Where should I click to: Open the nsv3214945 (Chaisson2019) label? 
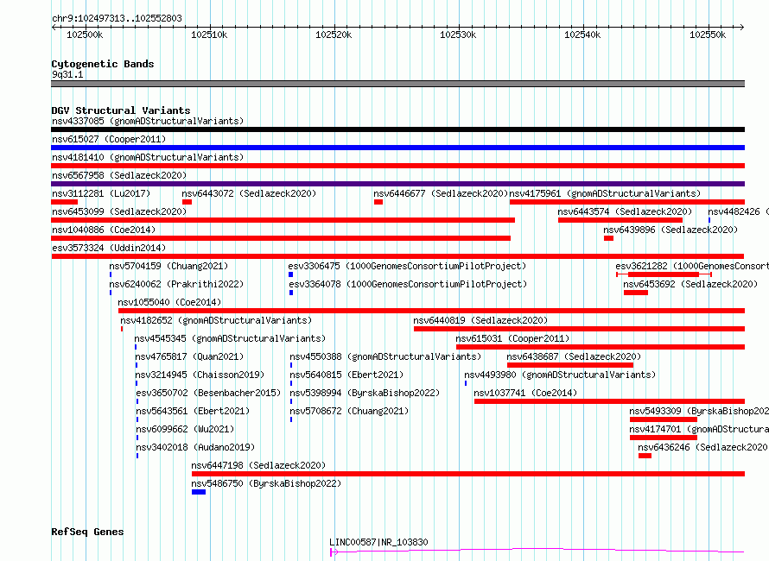[x=200, y=375]
